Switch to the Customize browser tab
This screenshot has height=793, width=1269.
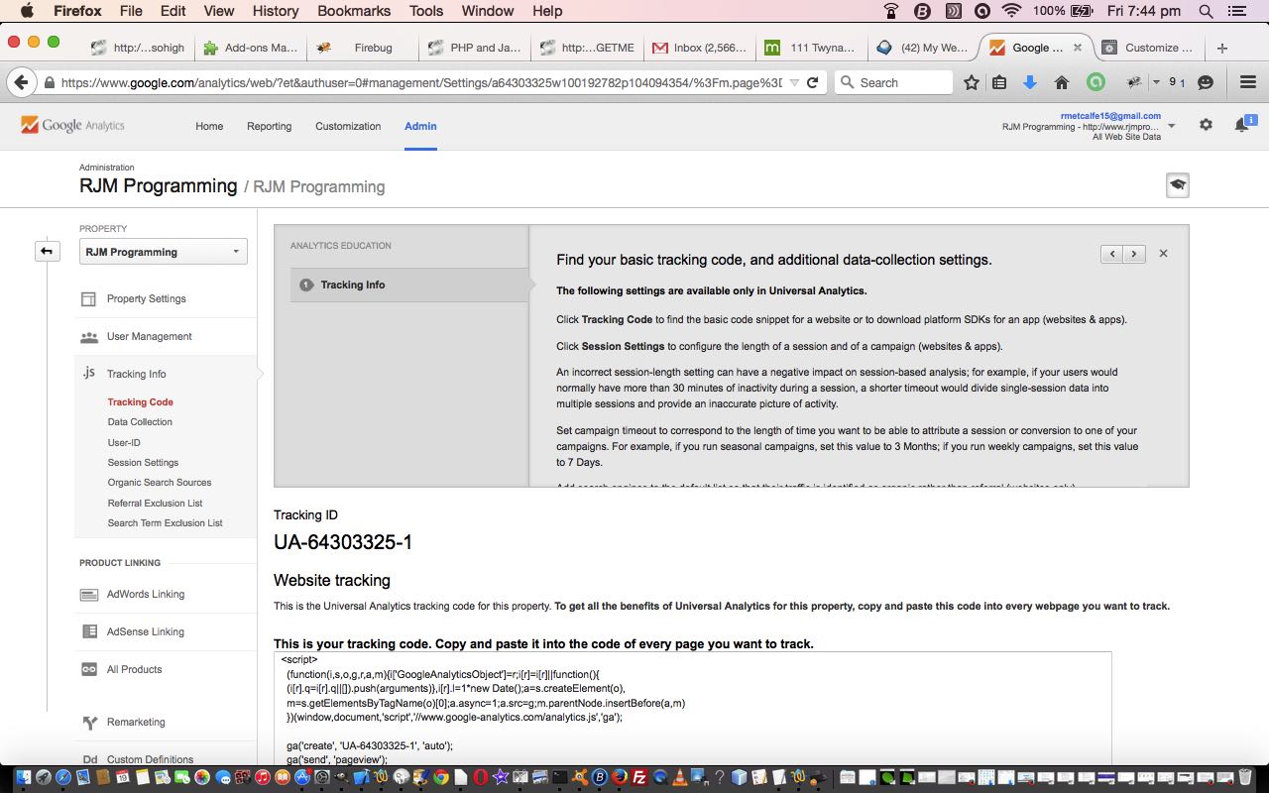pos(1150,48)
